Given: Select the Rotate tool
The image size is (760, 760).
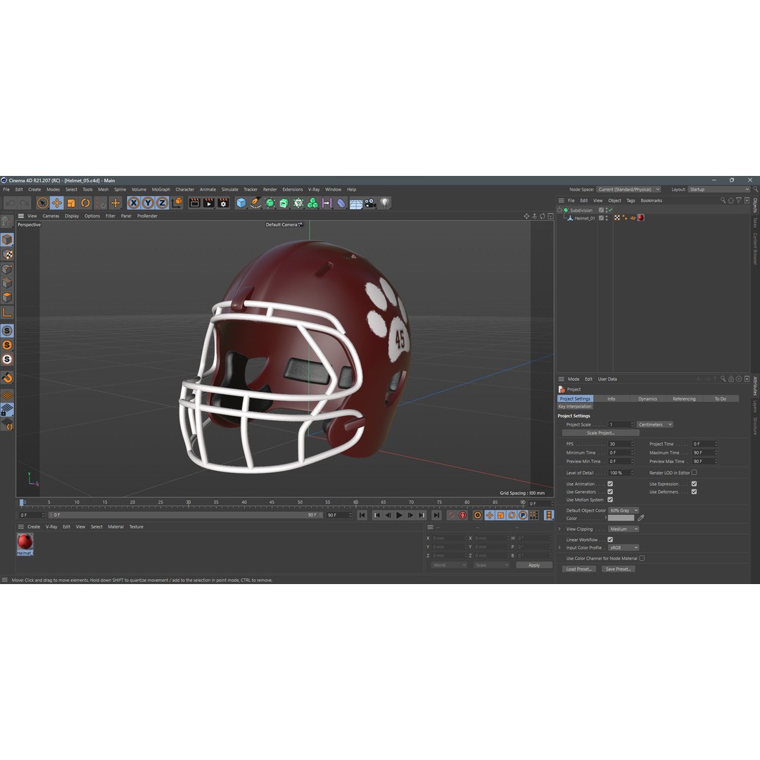Looking at the screenshot, I should (x=86, y=203).
